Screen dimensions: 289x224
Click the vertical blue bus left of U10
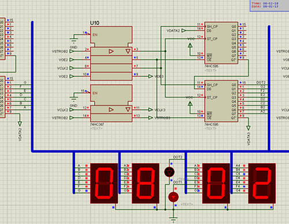tap(32, 86)
